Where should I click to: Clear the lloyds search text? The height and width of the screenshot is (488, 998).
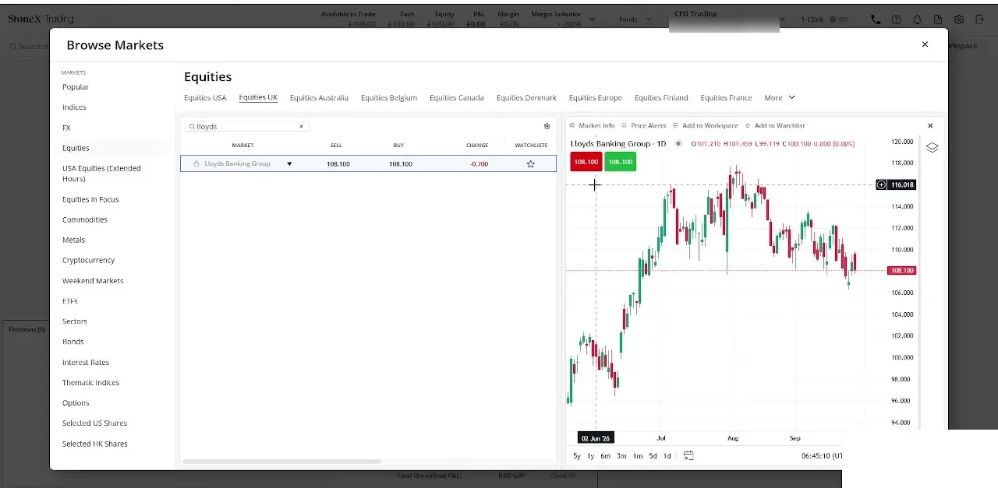coord(302,126)
